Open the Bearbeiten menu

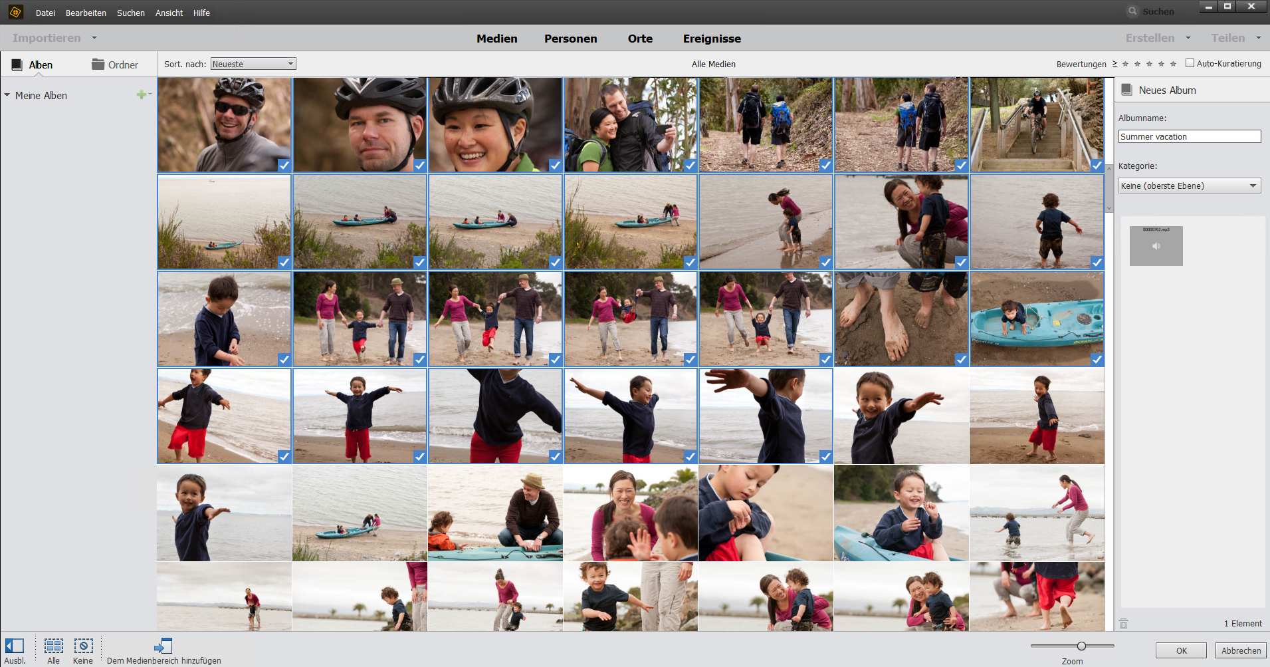coord(86,13)
